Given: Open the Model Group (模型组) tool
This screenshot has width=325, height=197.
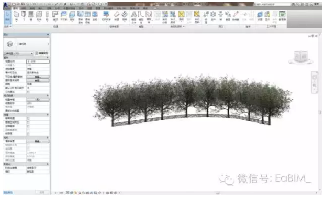Looking at the screenshot, I should click(x=149, y=17).
